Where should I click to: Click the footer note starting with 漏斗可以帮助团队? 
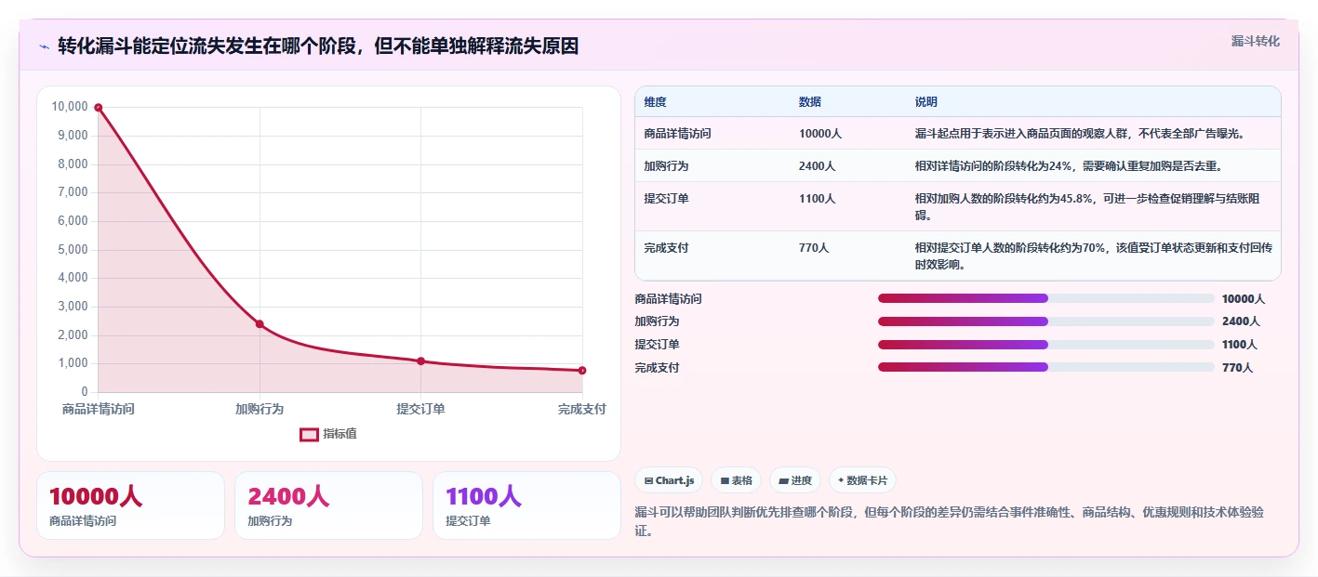point(949,521)
